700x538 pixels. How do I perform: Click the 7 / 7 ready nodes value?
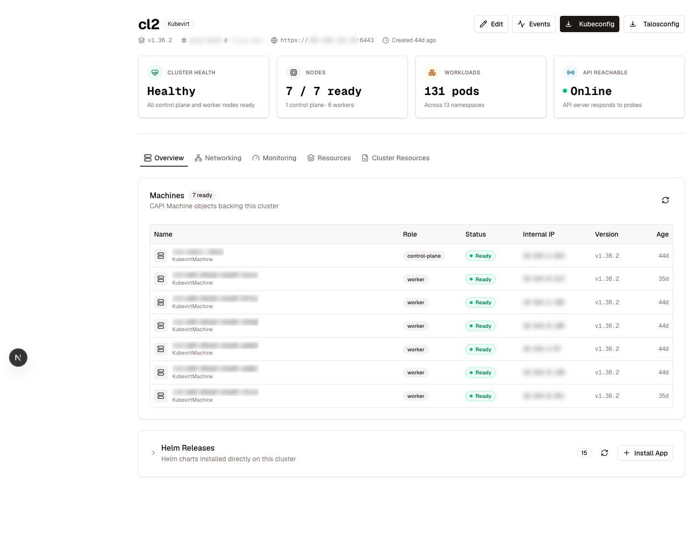tap(324, 91)
